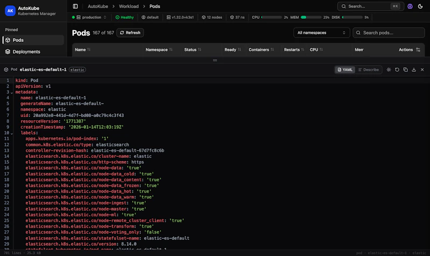The image size is (430, 256).
Task: Open Pods in the pinned sidebar
Action: tap(33, 40)
